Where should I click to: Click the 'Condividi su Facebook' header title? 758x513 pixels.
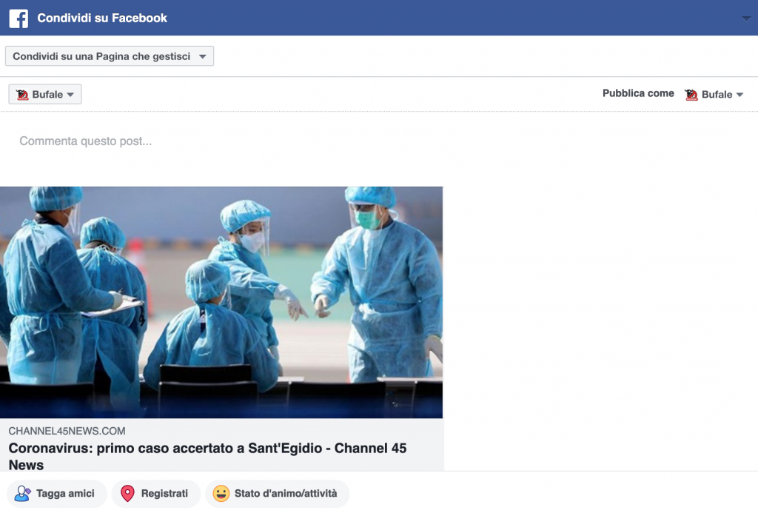[102, 18]
